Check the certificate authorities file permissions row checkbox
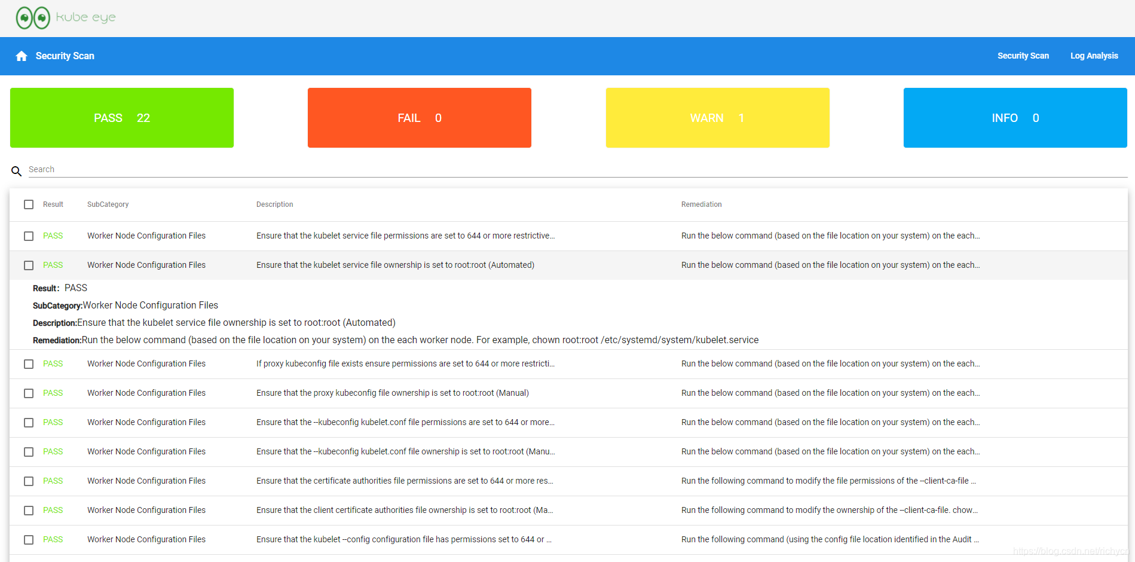 coord(29,481)
